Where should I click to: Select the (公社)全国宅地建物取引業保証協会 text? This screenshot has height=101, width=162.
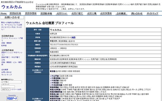point(64,67)
